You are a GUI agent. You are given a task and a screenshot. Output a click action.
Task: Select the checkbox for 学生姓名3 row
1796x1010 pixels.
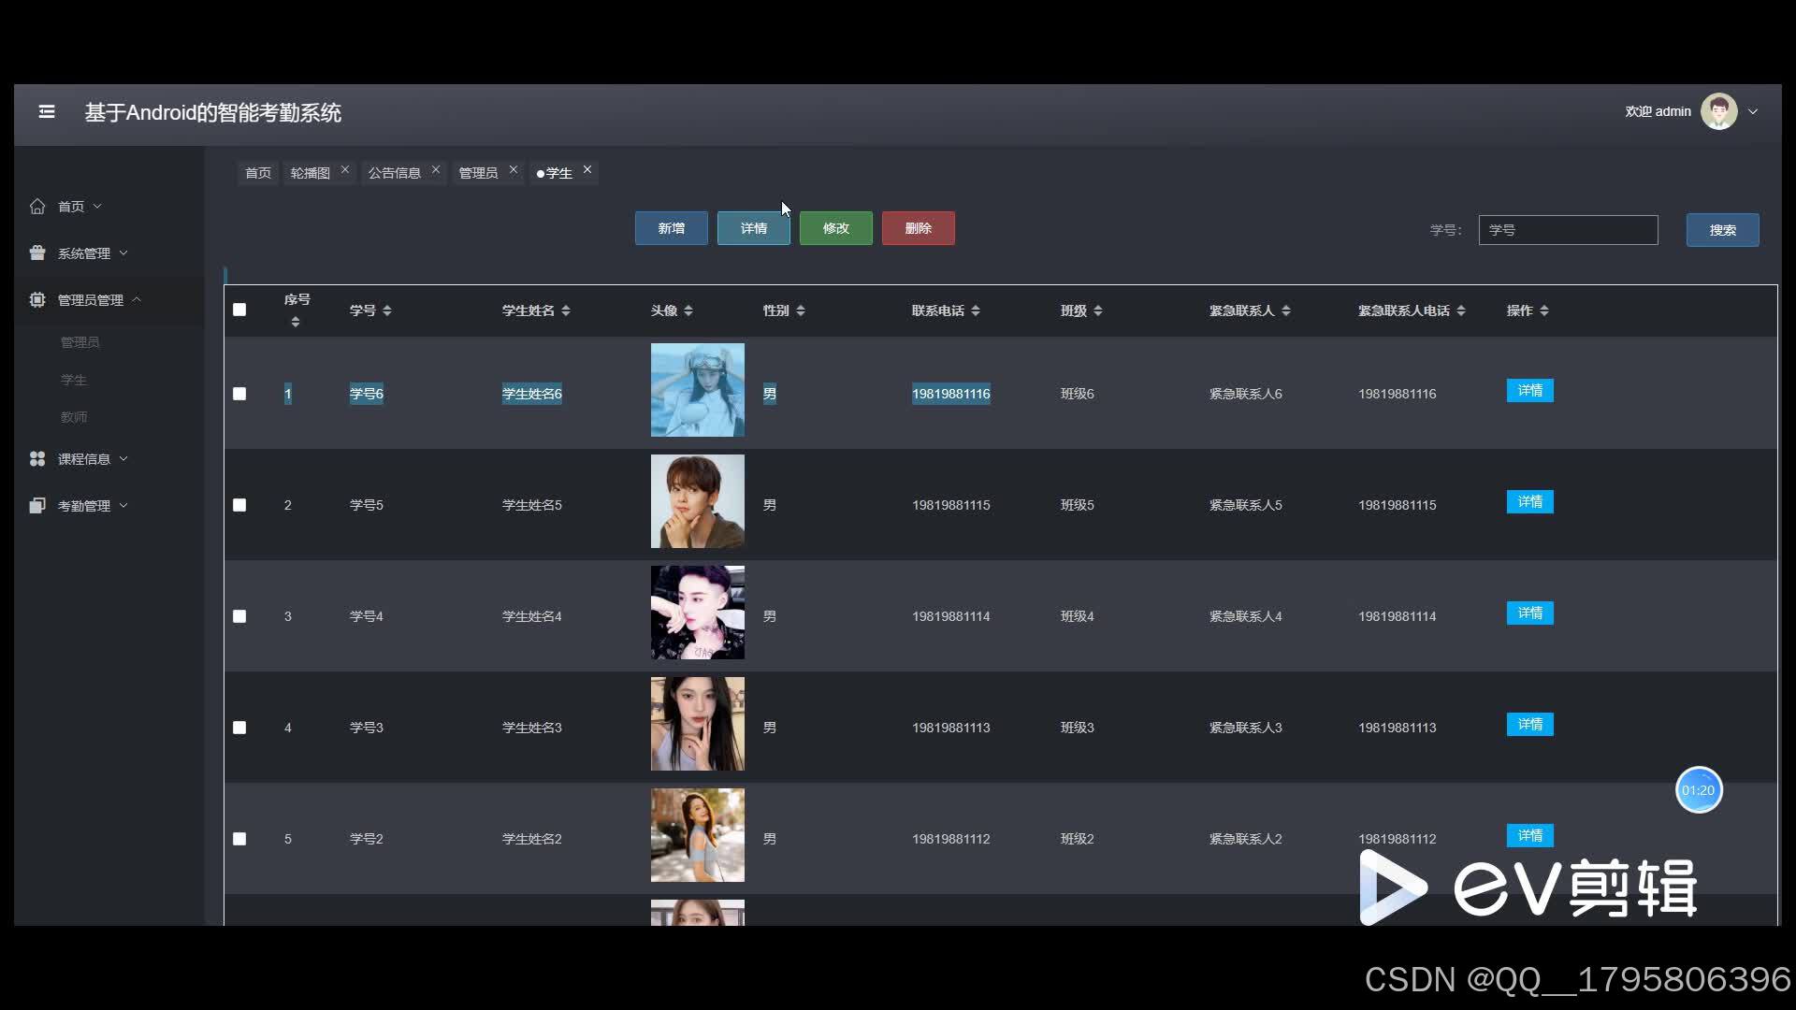[239, 728]
